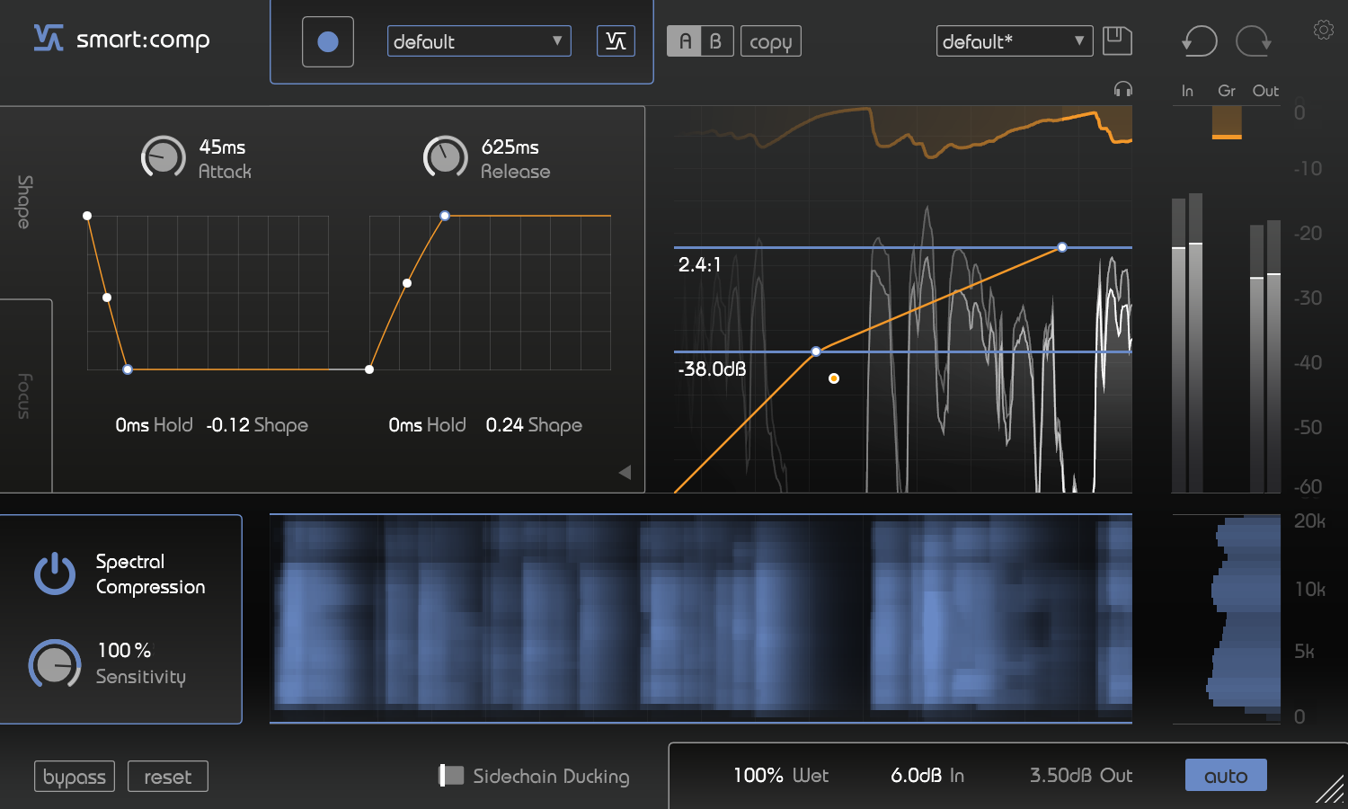Undo the last change
Image resolution: width=1348 pixels, height=809 pixels.
click(x=1198, y=40)
